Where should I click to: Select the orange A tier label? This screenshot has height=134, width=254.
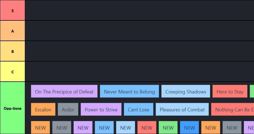point(12,31)
